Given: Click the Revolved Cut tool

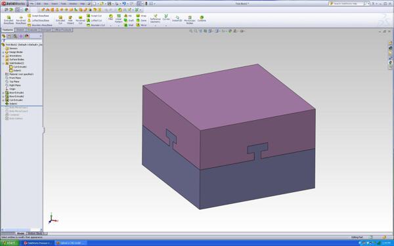Looking at the screenshot, I should [x=80, y=20].
